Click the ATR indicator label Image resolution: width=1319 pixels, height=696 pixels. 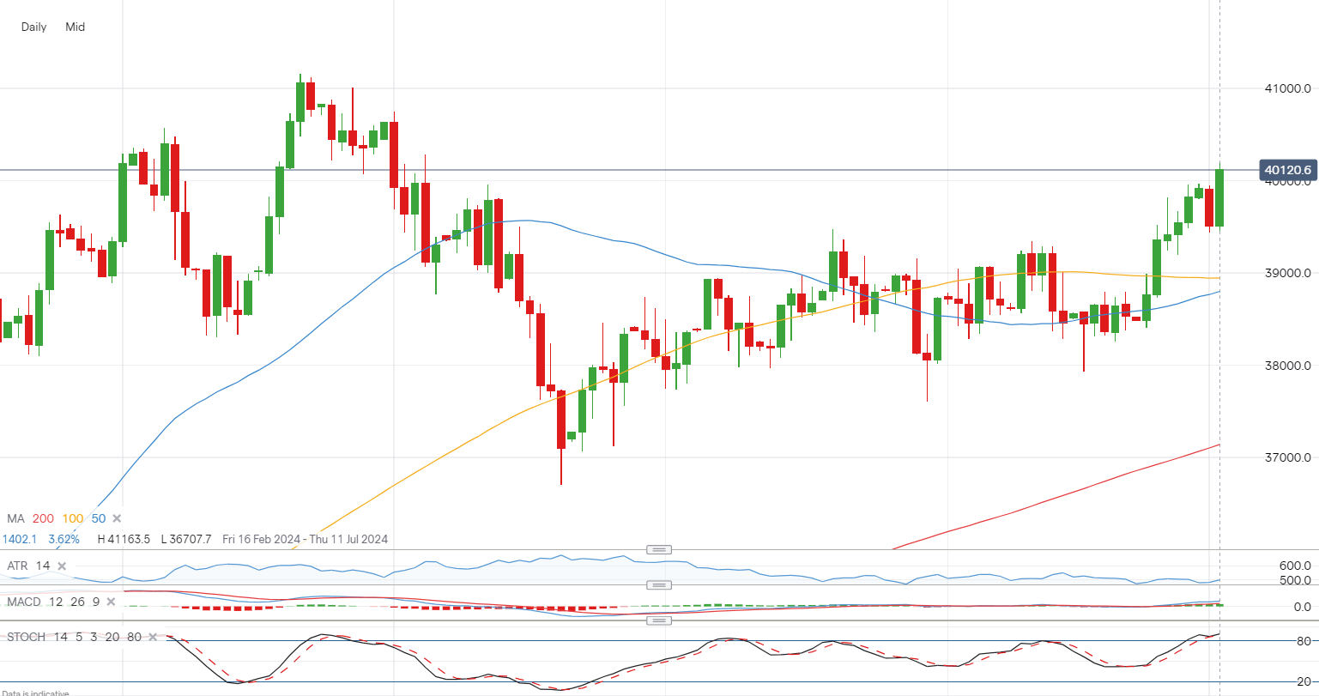click(x=17, y=566)
